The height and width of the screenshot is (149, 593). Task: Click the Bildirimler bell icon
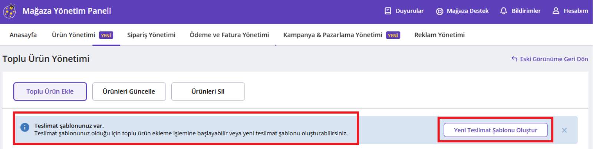(x=503, y=11)
